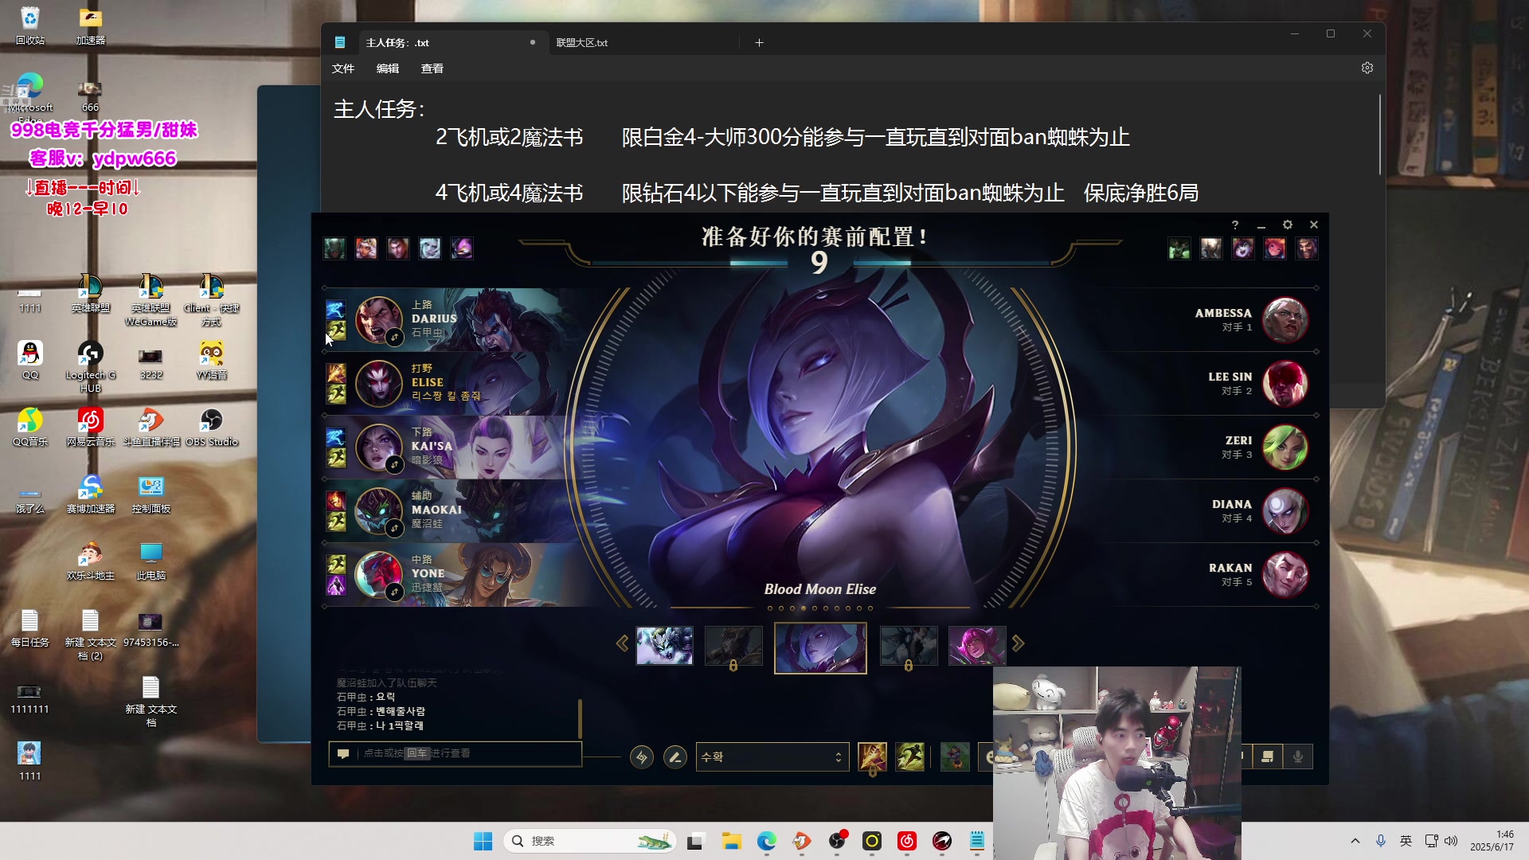Click the League chat input box

coord(455,753)
